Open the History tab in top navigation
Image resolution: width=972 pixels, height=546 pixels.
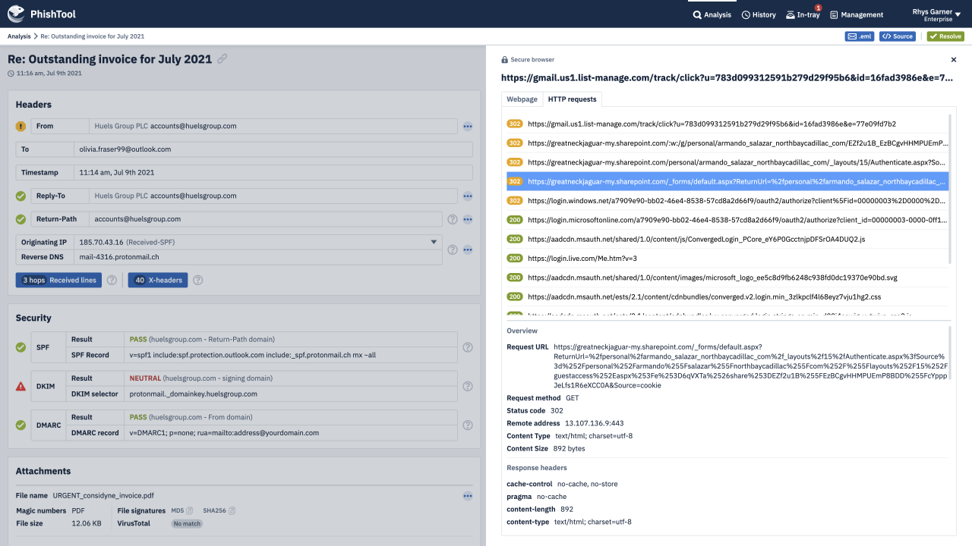[x=759, y=14]
